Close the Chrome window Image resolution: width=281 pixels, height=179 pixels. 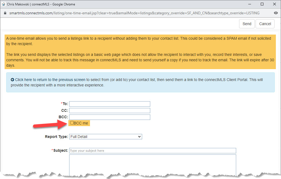[x=274, y=4]
